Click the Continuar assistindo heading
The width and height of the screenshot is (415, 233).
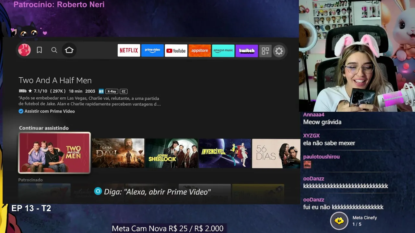(x=44, y=128)
